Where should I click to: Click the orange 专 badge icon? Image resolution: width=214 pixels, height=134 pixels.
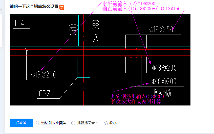pos(62,7)
